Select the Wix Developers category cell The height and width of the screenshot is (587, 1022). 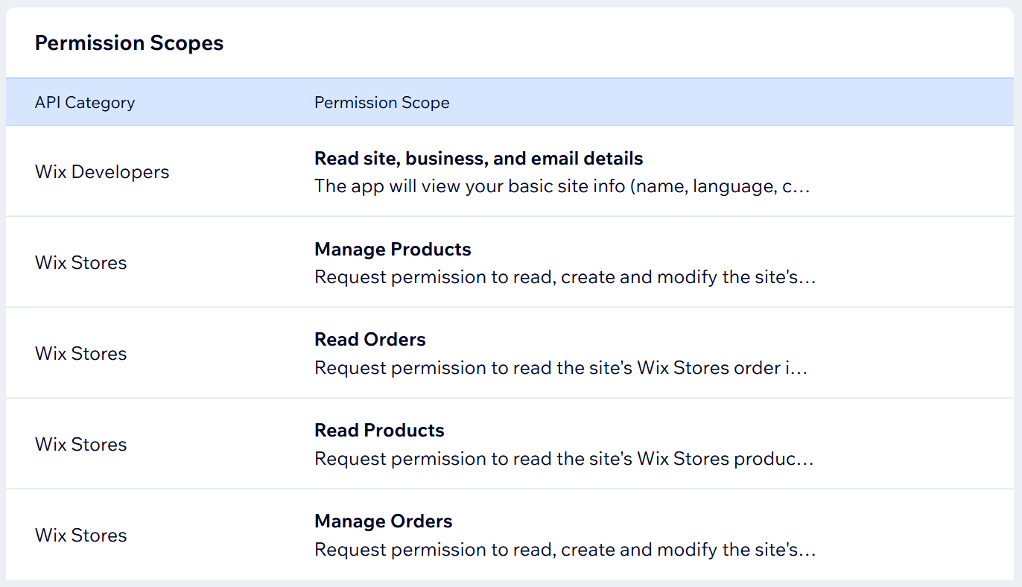tap(102, 172)
